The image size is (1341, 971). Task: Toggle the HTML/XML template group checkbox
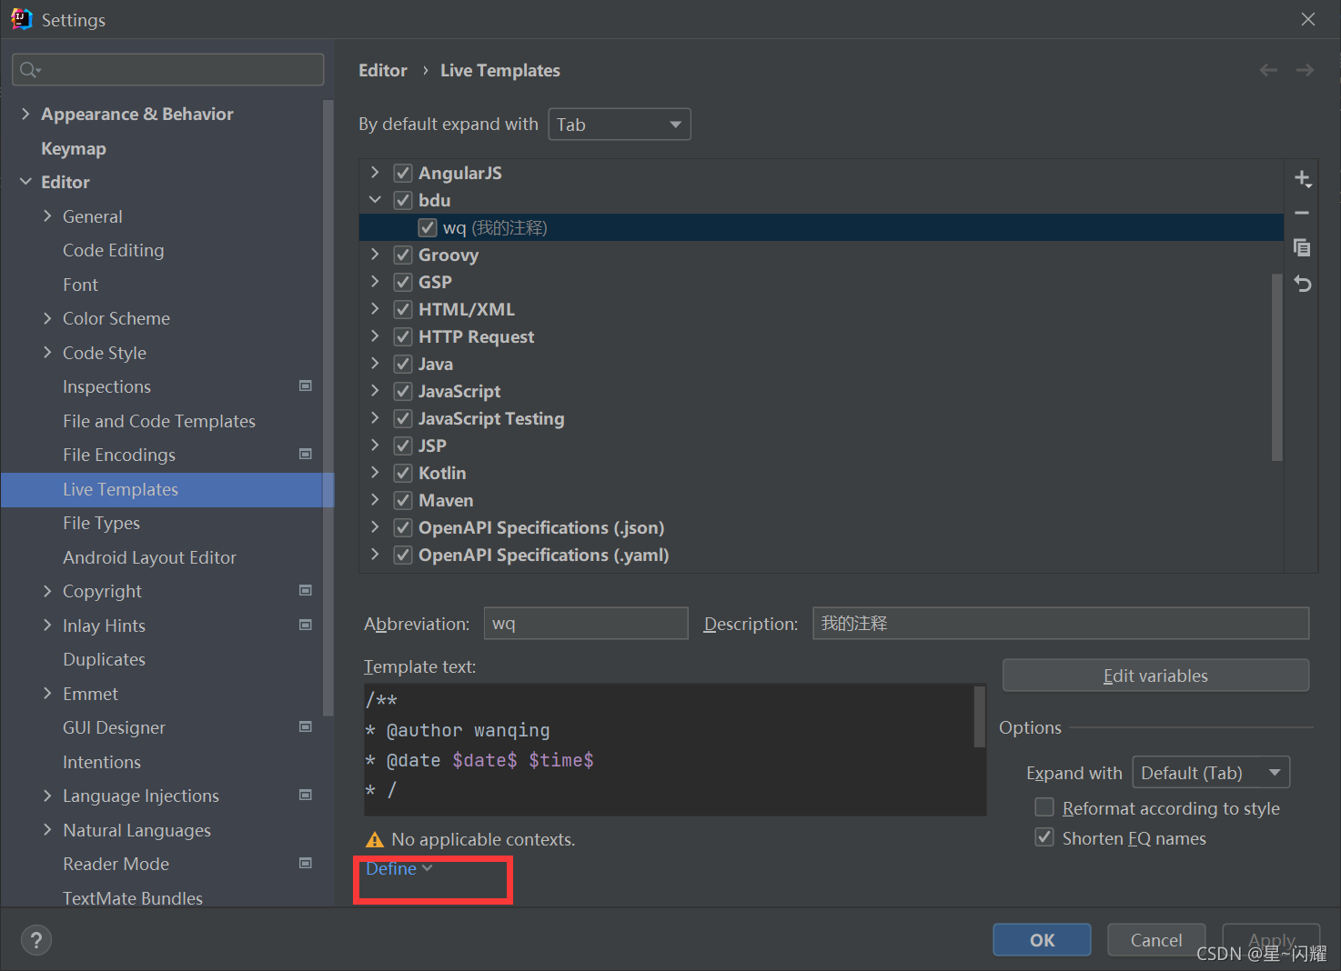[403, 309]
